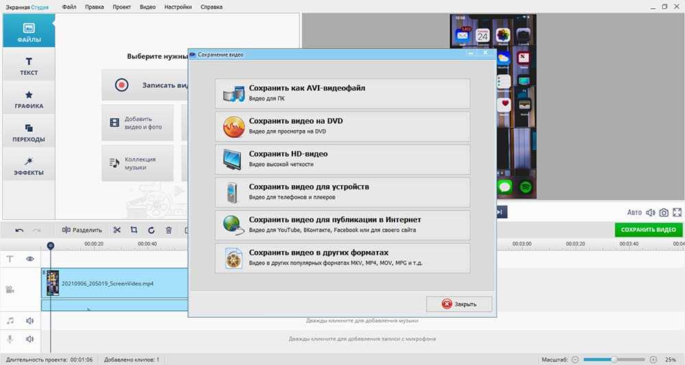The height and width of the screenshot is (365, 685).
Task: Select the crop tool icon
Action: (x=134, y=230)
